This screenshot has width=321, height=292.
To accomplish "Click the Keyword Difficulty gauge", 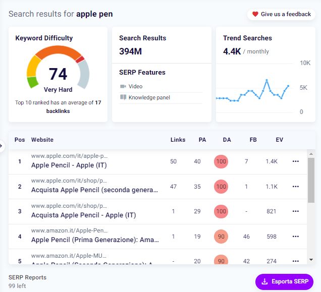I will point(58,68).
